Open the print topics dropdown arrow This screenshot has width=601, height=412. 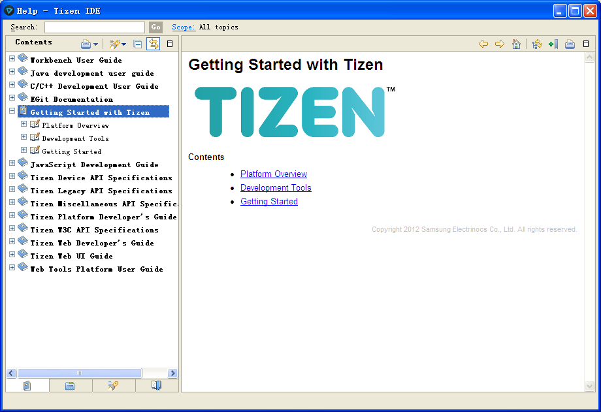pos(95,44)
